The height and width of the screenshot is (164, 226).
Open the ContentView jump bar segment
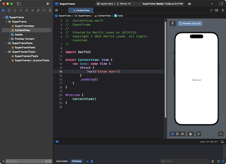[103, 16]
